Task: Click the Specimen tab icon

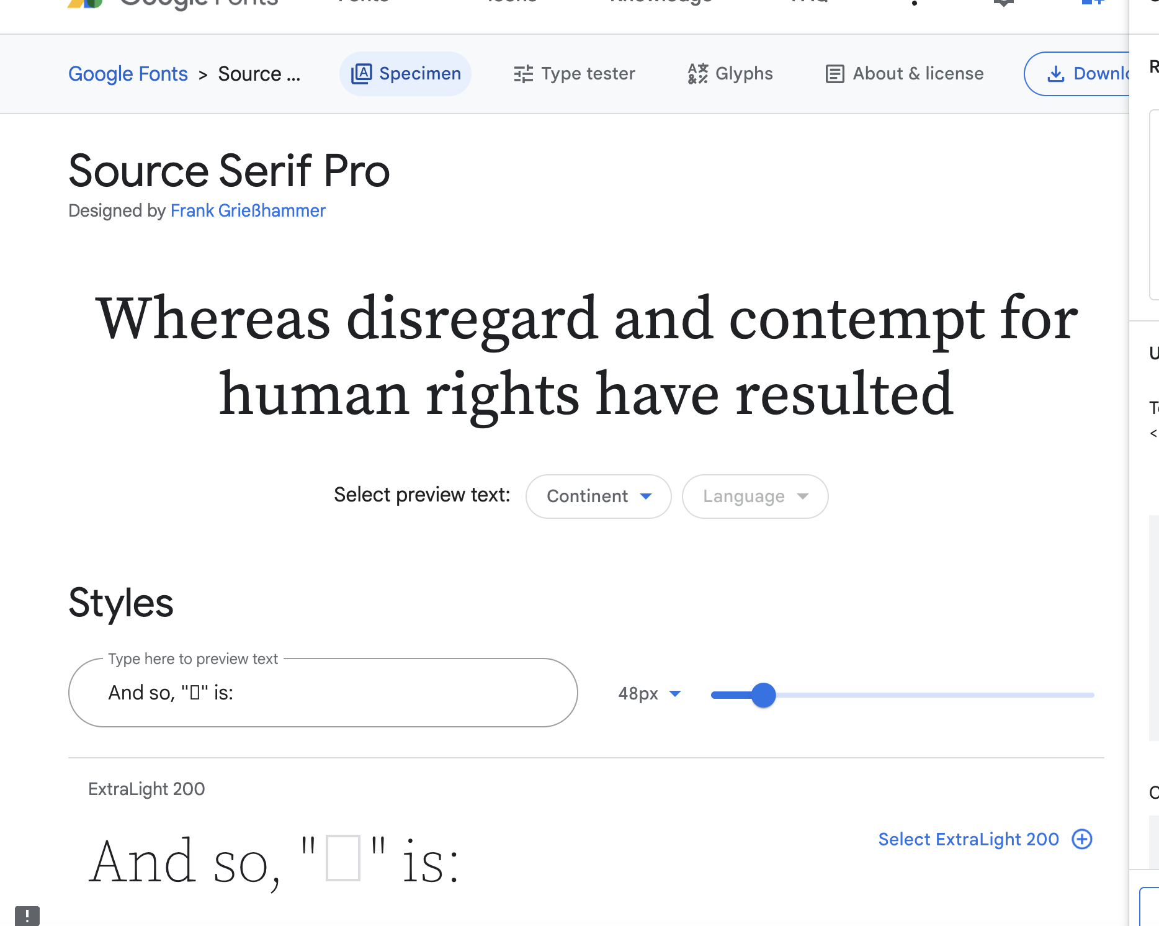Action: coord(361,74)
